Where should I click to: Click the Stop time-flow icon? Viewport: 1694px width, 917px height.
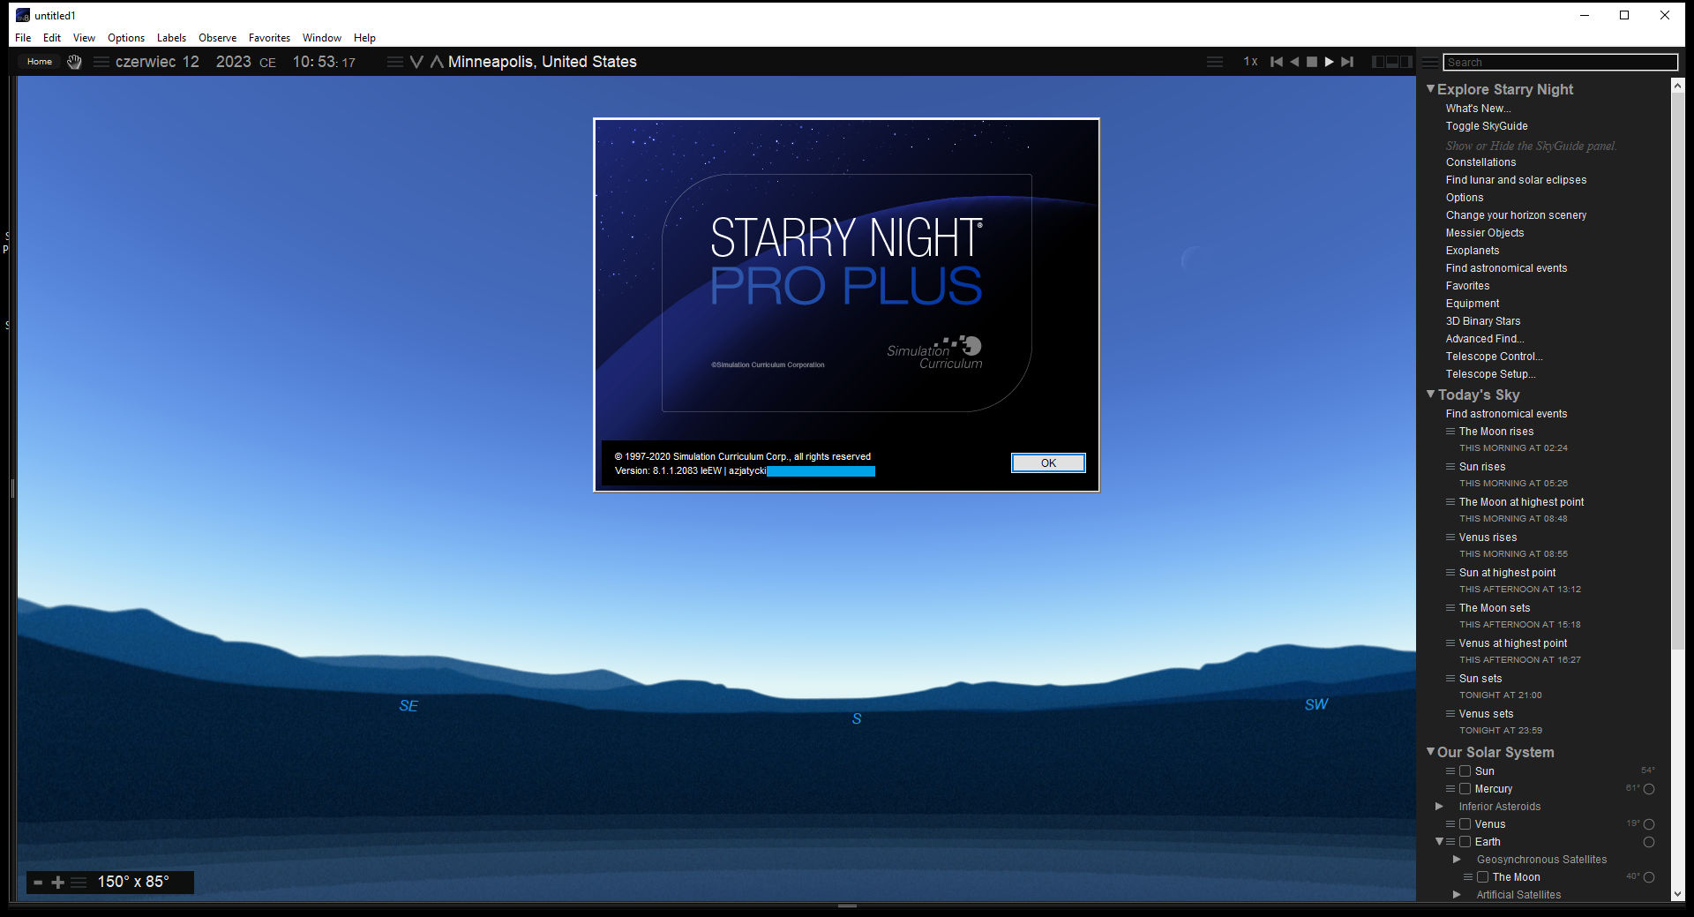pos(1312,62)
